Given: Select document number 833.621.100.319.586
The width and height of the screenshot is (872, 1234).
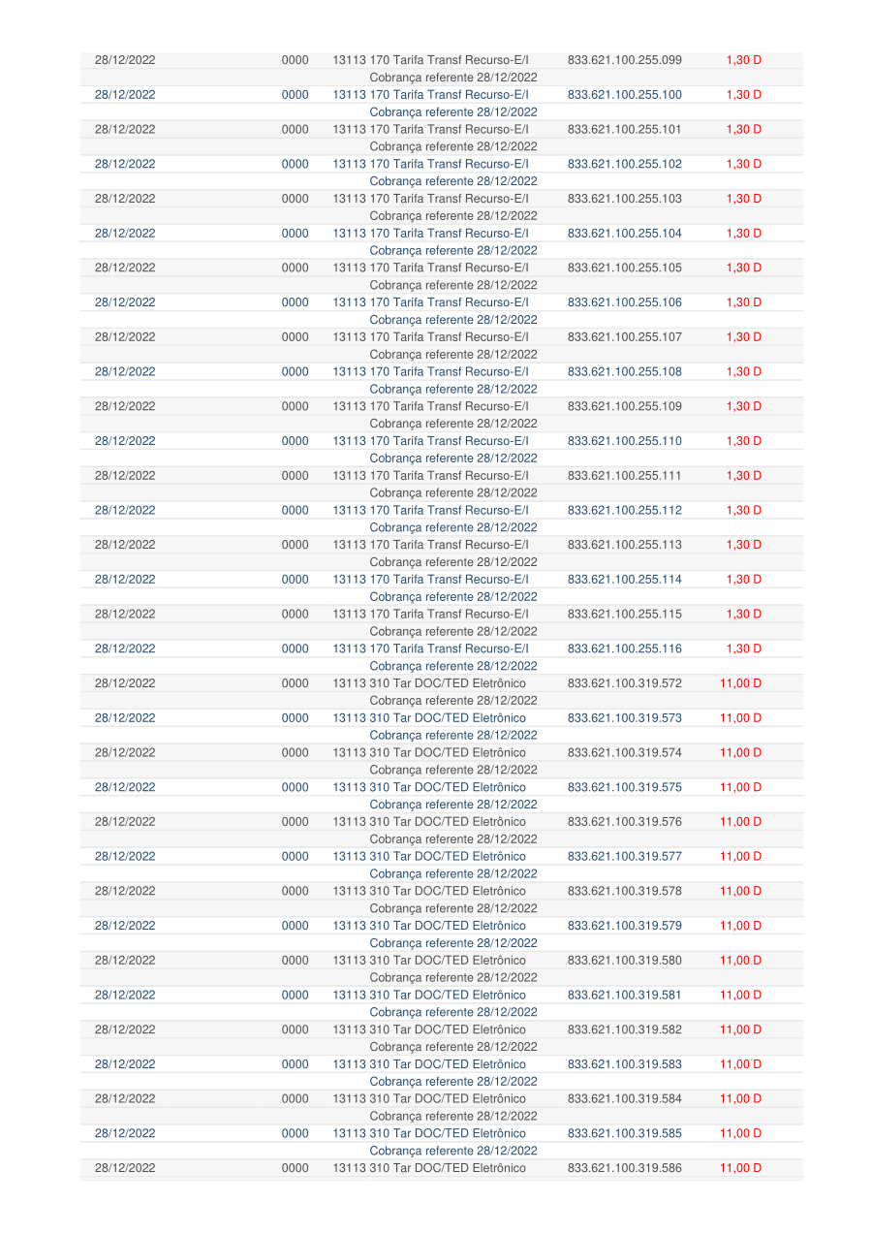Looking at the screenshot, I should pos(624,1168).
